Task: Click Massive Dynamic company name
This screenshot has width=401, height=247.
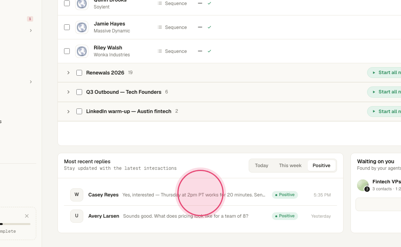Action: click(x=112, y=31)
